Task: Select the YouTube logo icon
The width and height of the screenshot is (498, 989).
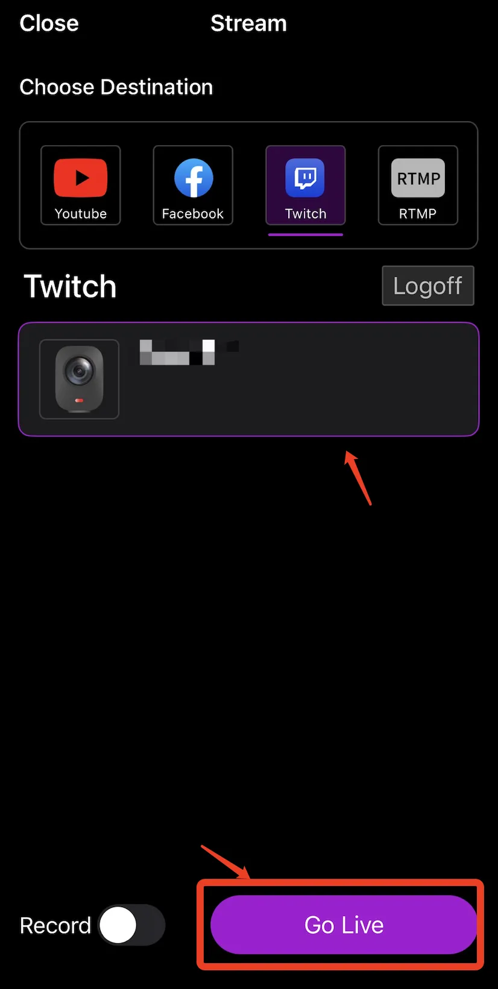Action: (x=80, y=178)
